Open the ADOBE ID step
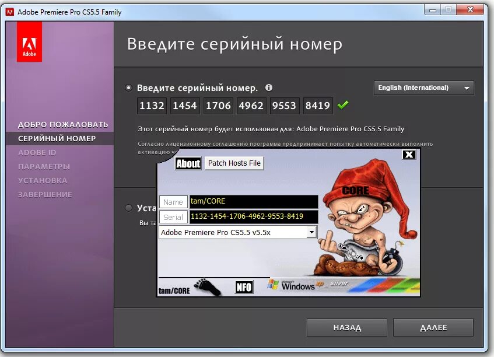The height and width of the screenshot is (357, 494). pyautogui.click(x=37, y=152)
